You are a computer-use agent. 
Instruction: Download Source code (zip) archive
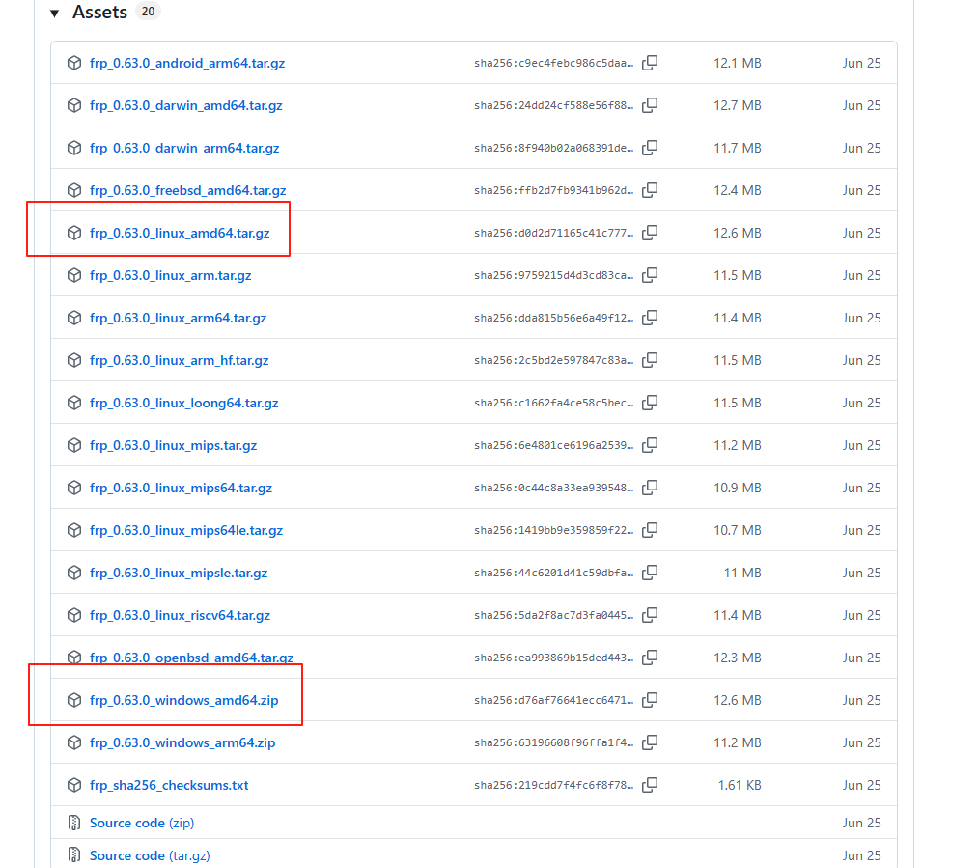(x=141, y=823)
